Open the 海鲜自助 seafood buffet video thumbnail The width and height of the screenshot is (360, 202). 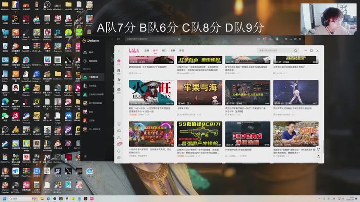[296, 134]
